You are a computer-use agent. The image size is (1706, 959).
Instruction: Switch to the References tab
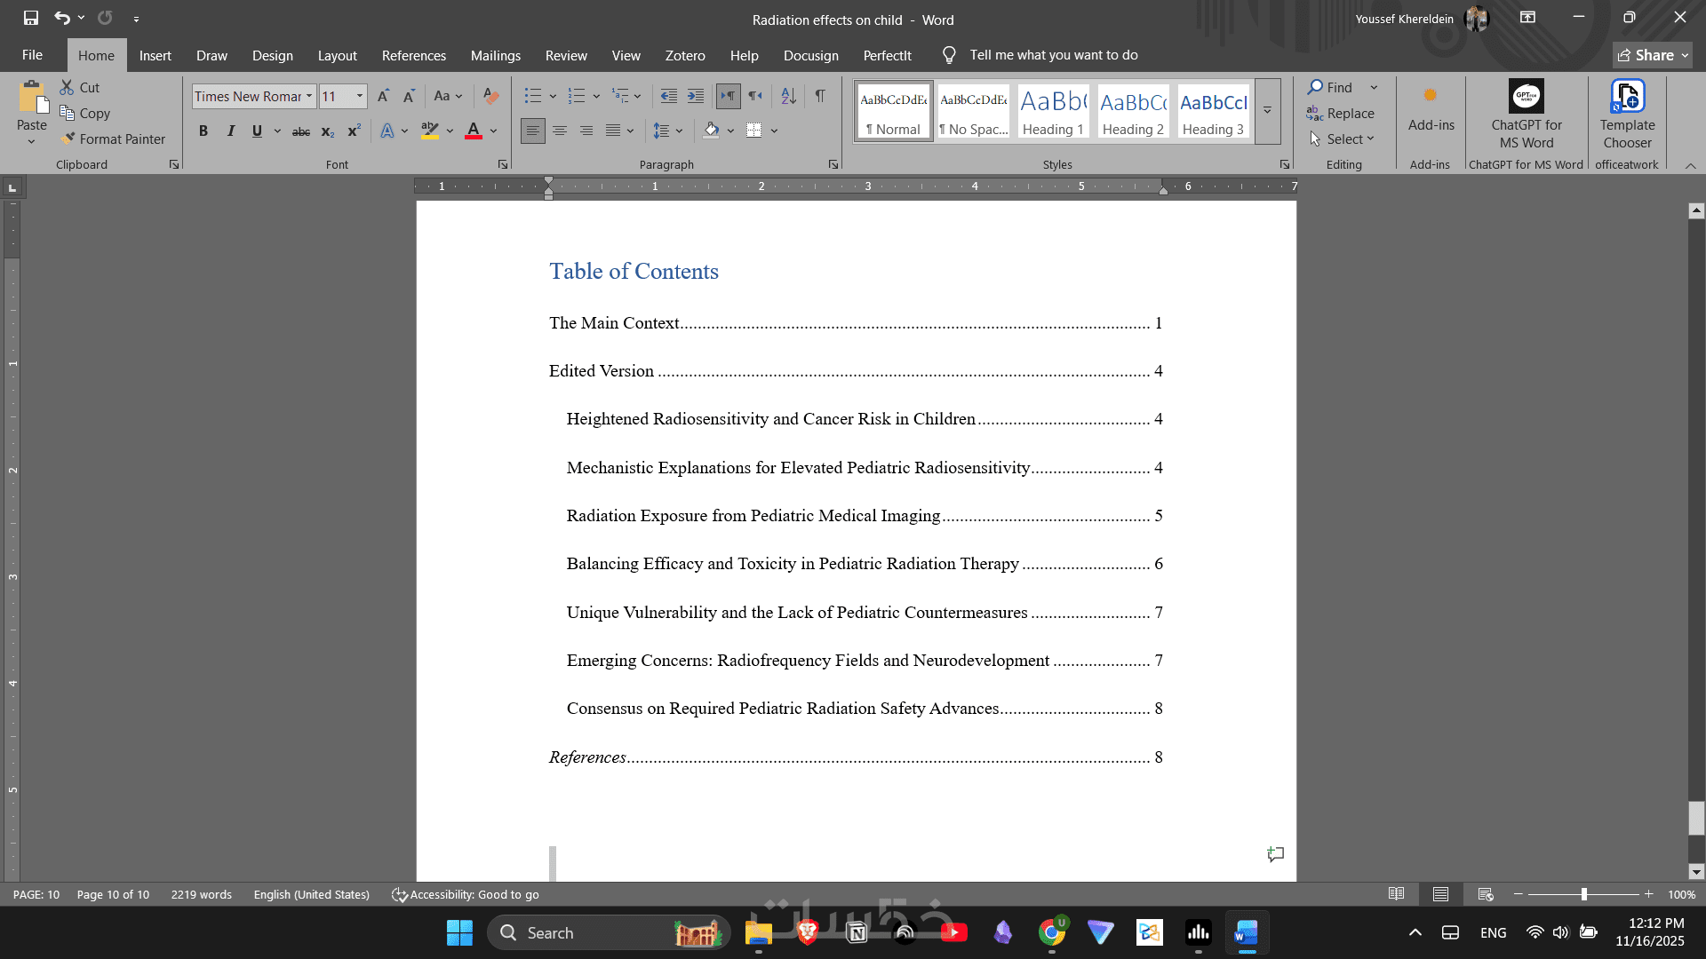click(x=413, y=55)
